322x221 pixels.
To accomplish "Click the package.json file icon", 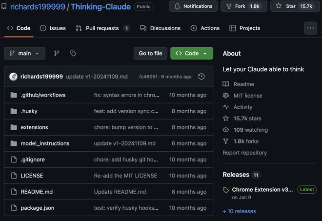I will (x=14, y=208).
